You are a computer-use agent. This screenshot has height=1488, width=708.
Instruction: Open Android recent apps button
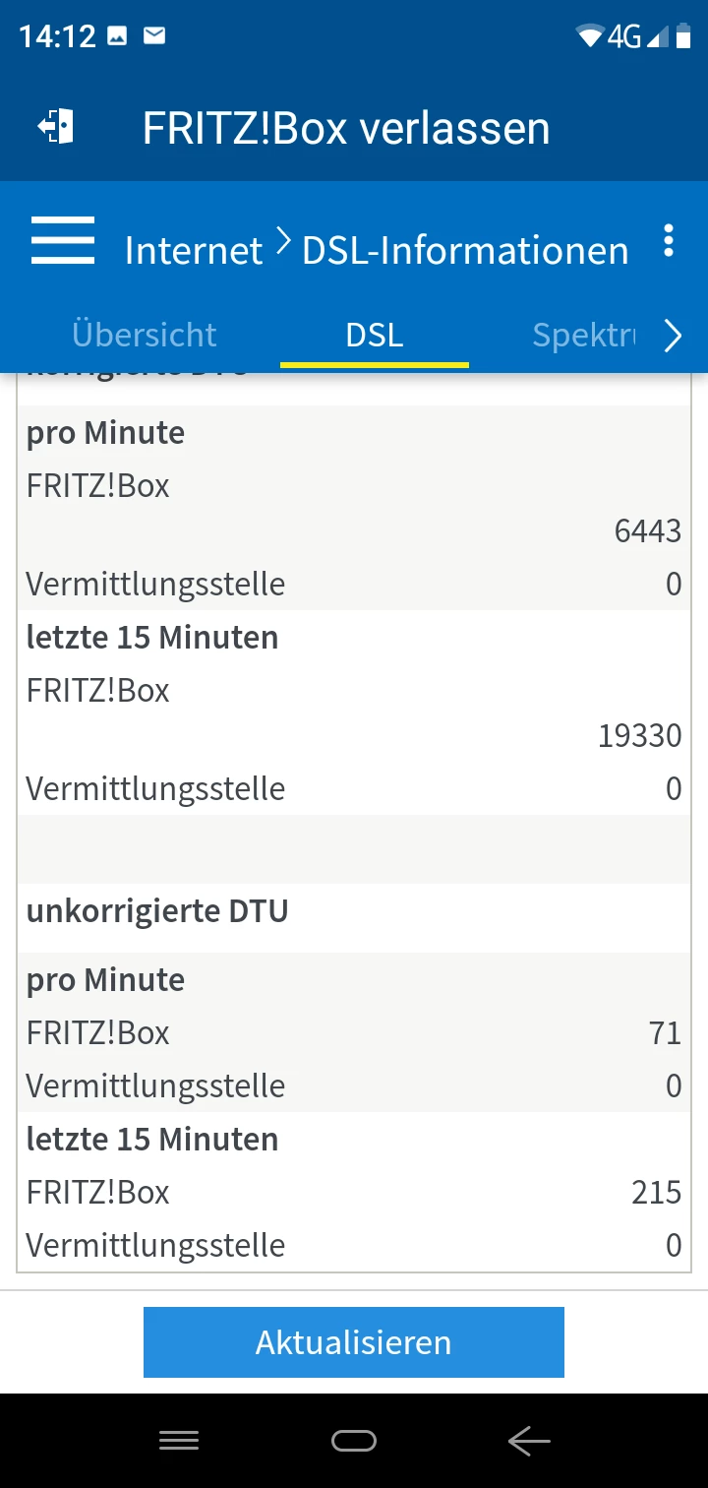pyautogui.click(x=179, y=1441)
